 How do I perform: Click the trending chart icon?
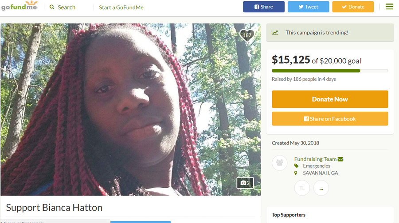click(275, 32)
